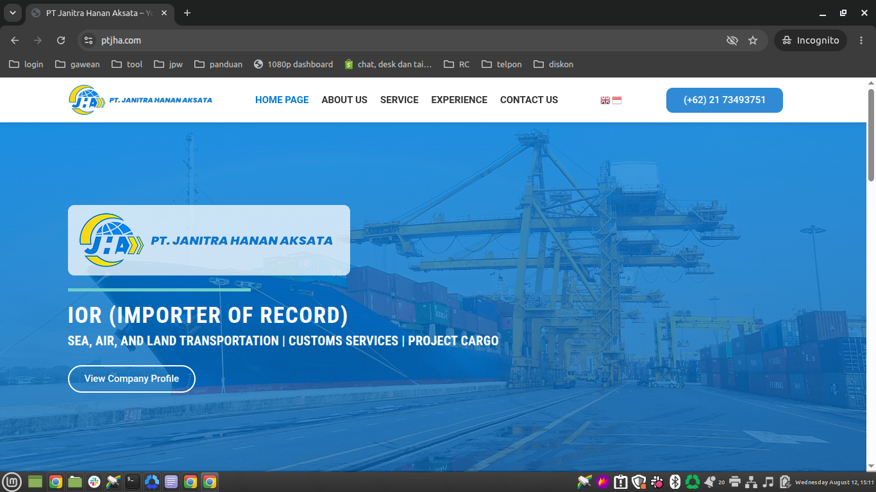
Task: Open the battery power tray icon
Action: coord(784,482)
